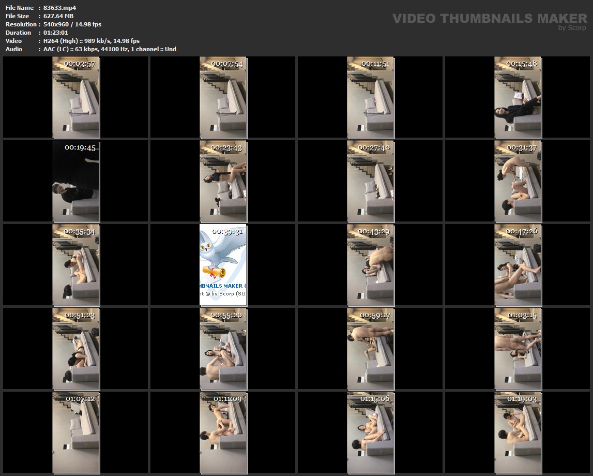Click the 00:23:43 timestamp label

[x=226, y=147]
